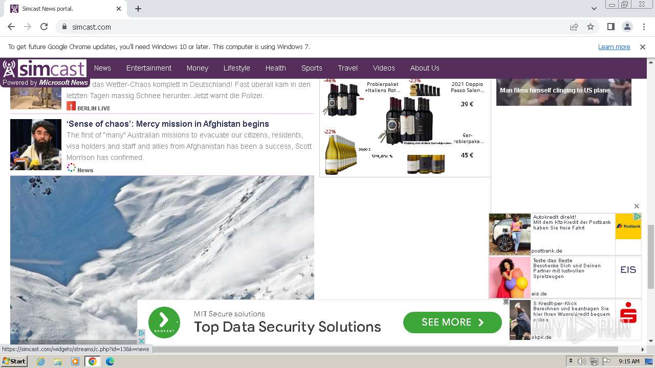Open Chrome three-dot menu
The image size is (655, 368).
click(x=644, y=27)
